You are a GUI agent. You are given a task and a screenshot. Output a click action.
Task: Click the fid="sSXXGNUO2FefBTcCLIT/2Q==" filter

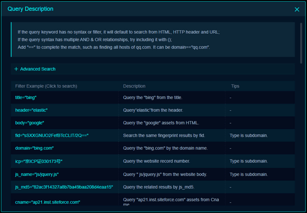52,136
